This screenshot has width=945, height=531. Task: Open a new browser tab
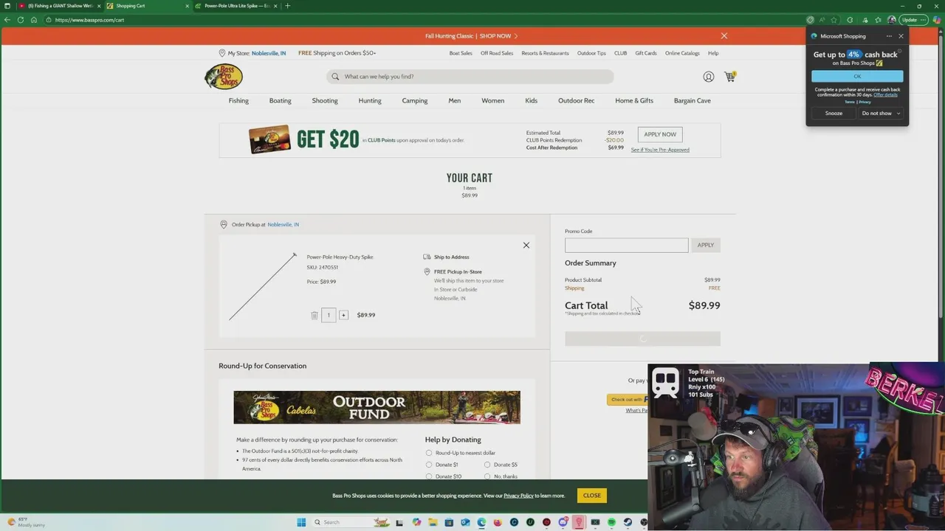point(287,6)
